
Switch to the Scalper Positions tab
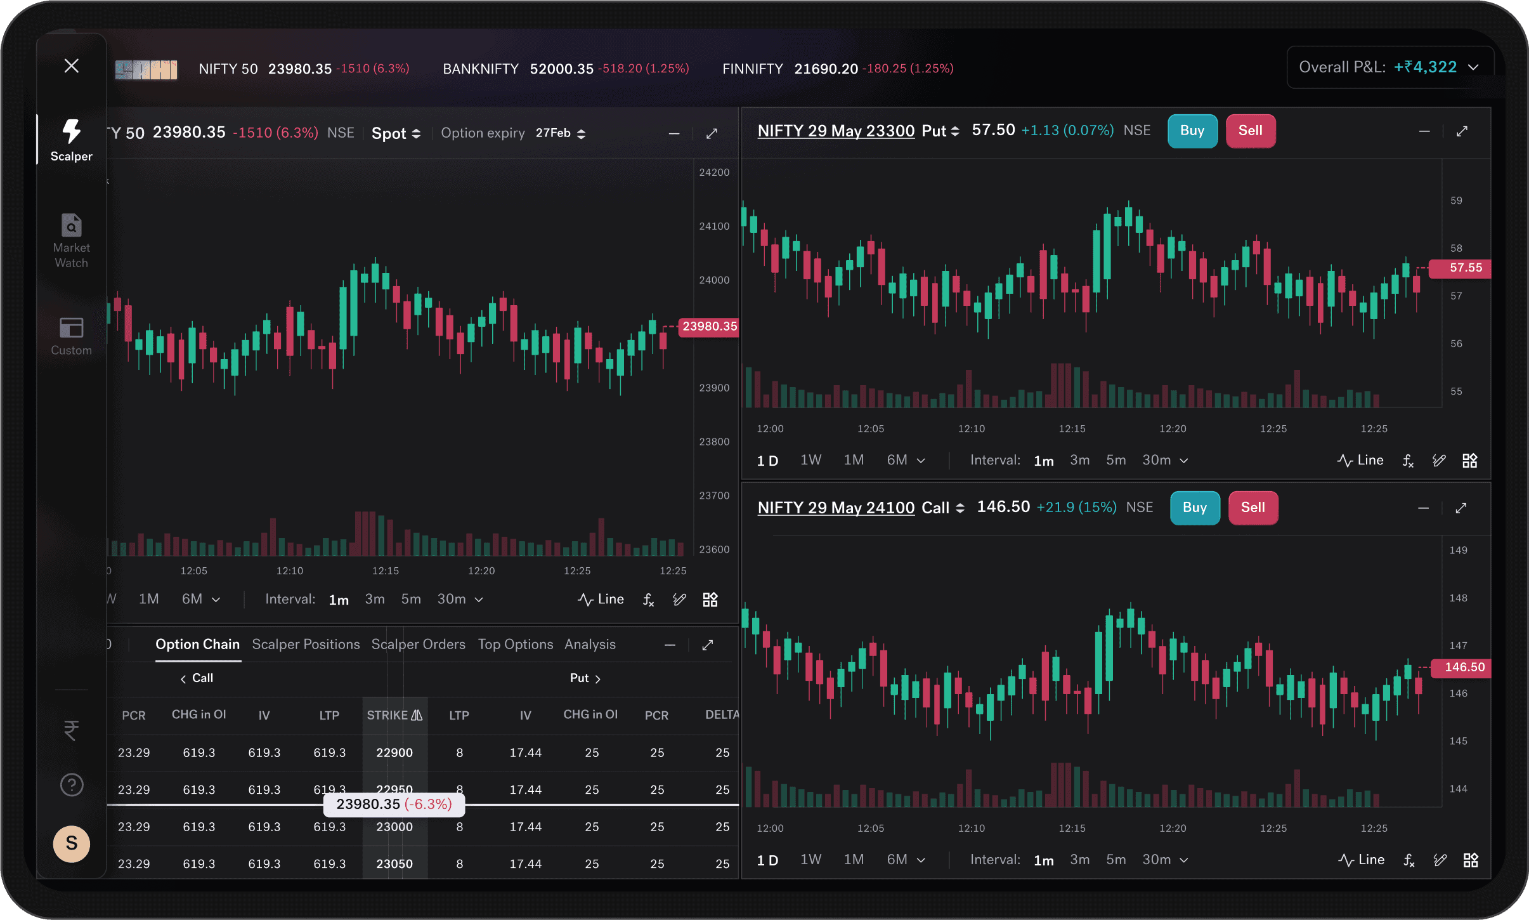click(306, 644)
